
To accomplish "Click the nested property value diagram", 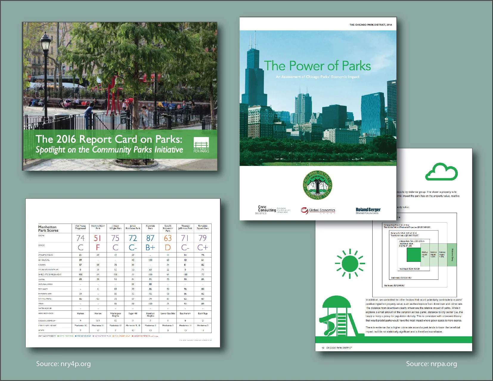I will point(415,255).
